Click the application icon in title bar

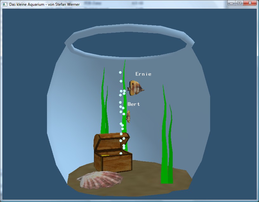click(5, 4)
